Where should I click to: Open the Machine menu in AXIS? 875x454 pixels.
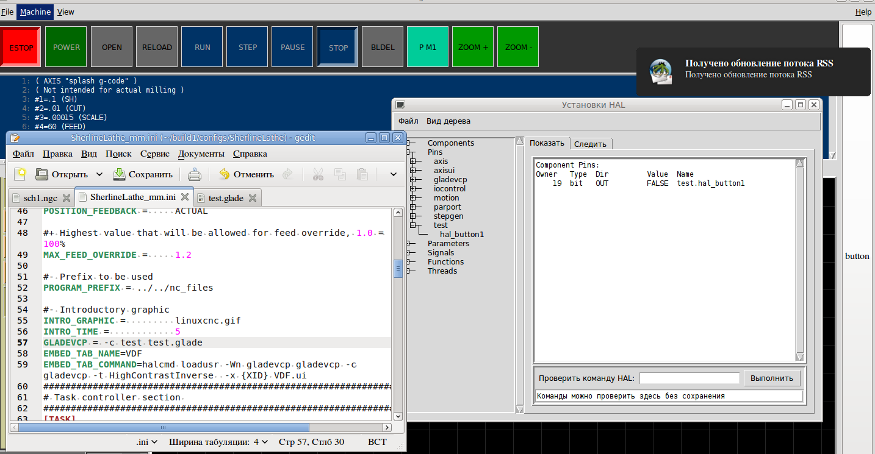(35, 12)
